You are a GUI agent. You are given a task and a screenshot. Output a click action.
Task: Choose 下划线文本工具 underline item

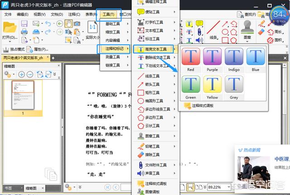(156, 66)
